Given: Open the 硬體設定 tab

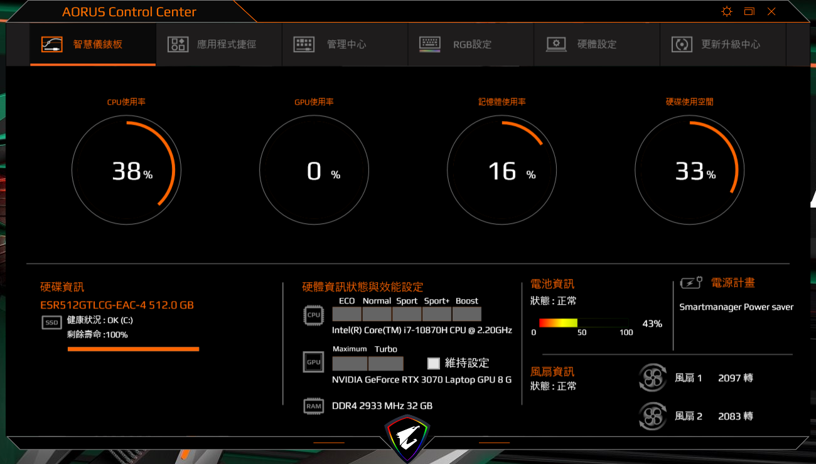Looking at the screenshot, I should pyautogui.click(x=597, y=45).
